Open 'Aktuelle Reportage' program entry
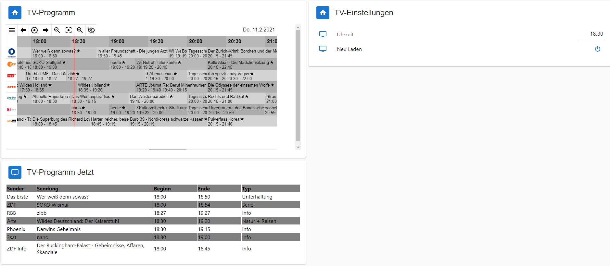Image resolution: width=610 pixels, height=266 pixels. click(x=51, y=99)
